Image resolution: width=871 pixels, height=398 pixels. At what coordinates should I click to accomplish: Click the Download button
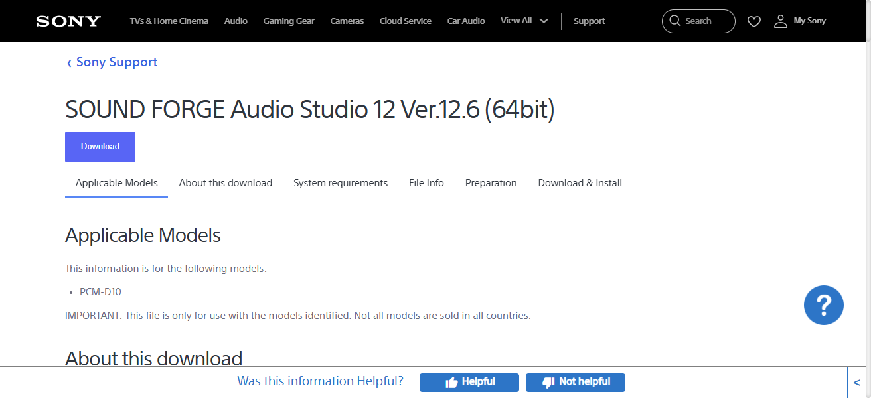(100, 147)
